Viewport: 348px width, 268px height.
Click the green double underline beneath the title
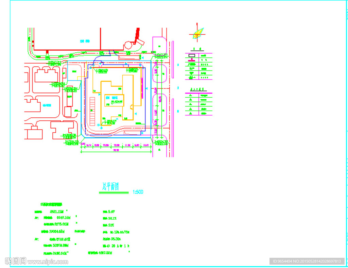[x=114, y=193]
